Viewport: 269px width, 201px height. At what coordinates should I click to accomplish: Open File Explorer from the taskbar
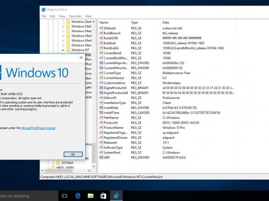[x=90, y=196]
